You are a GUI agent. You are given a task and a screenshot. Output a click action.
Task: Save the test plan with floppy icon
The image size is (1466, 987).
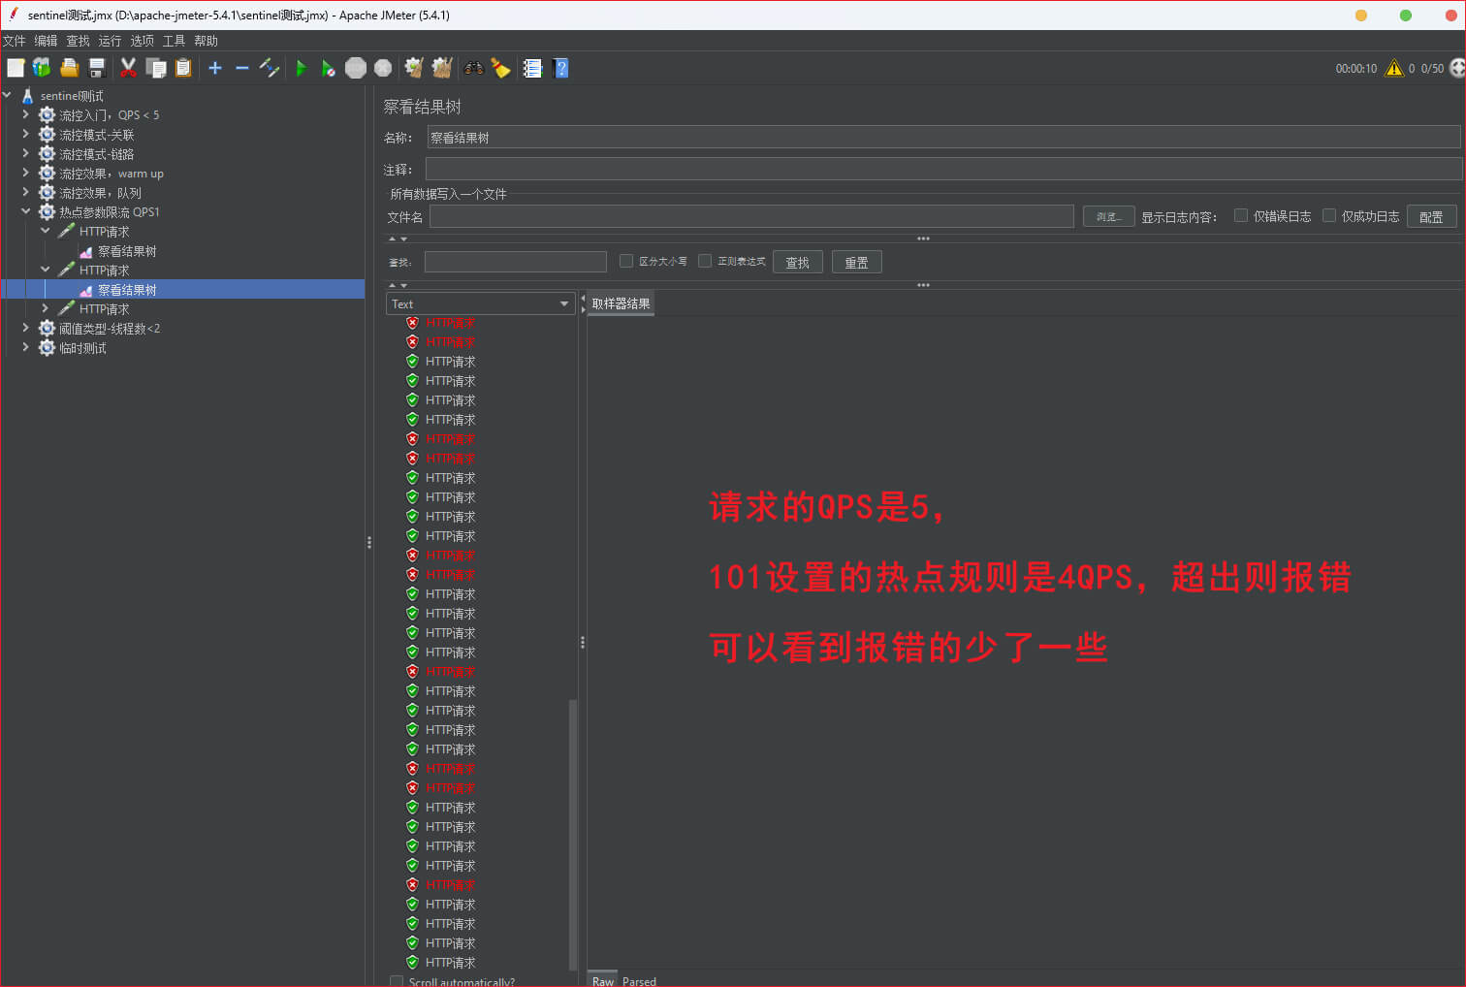click(x=96, y=68)
